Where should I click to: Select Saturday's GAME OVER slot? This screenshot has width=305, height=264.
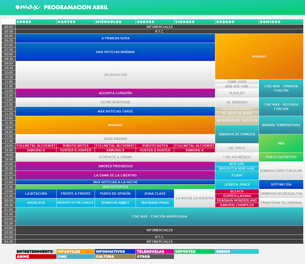(x=237, y=81)
